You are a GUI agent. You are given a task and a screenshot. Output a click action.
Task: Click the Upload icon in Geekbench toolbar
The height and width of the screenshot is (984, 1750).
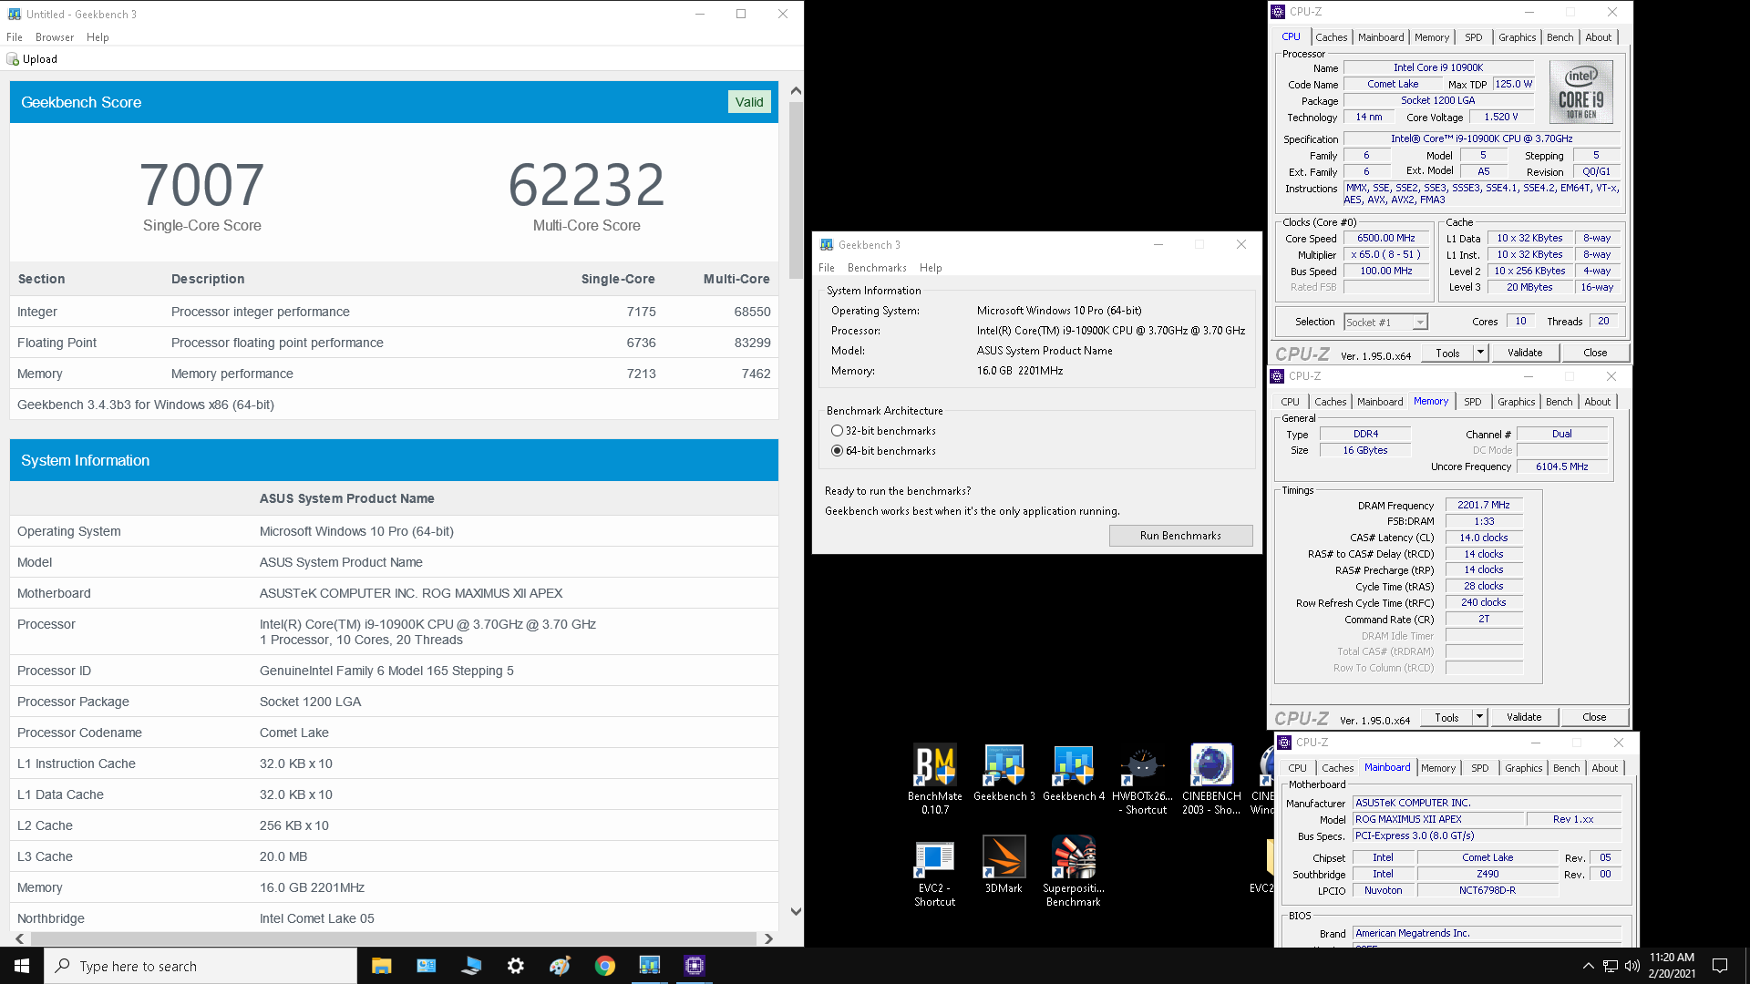click(x=13, y=59)
